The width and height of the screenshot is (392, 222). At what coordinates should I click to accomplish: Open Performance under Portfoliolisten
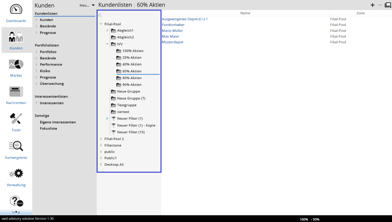(x=51, y=64)
